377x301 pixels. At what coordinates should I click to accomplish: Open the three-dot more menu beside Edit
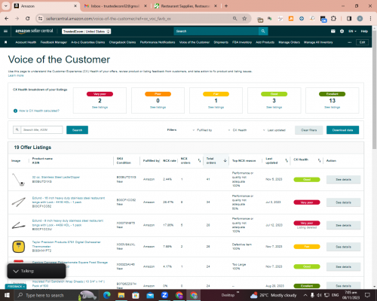[350, 42]
